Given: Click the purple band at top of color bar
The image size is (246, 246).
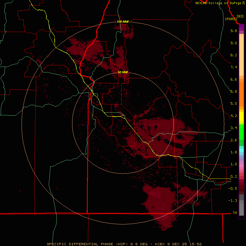Looking at the screenshot, I should pyautogui.click(x=241, y=28).
